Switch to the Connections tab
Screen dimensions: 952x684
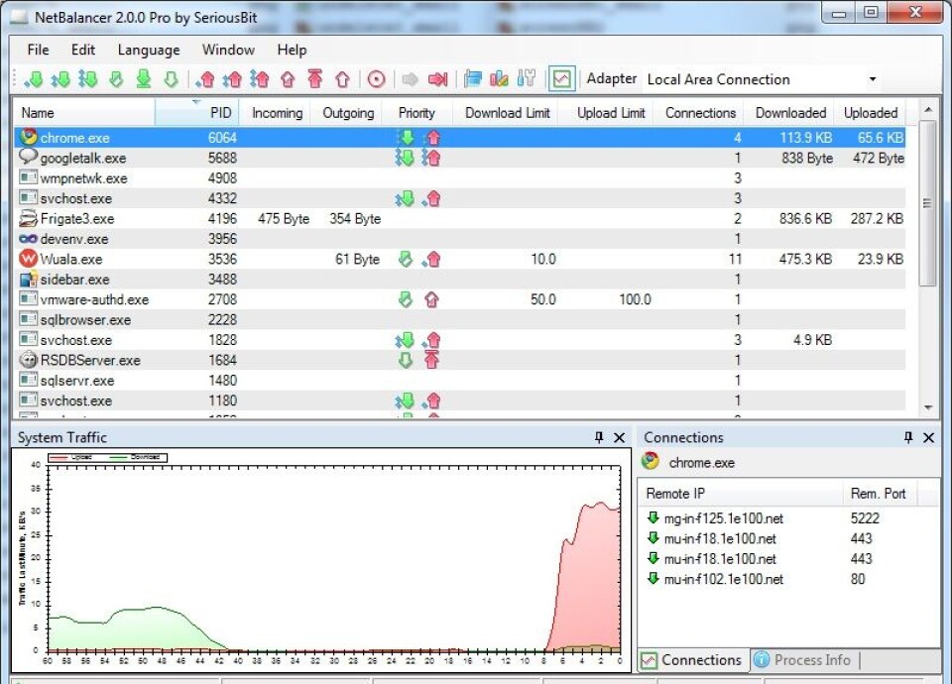pos(692,660)
